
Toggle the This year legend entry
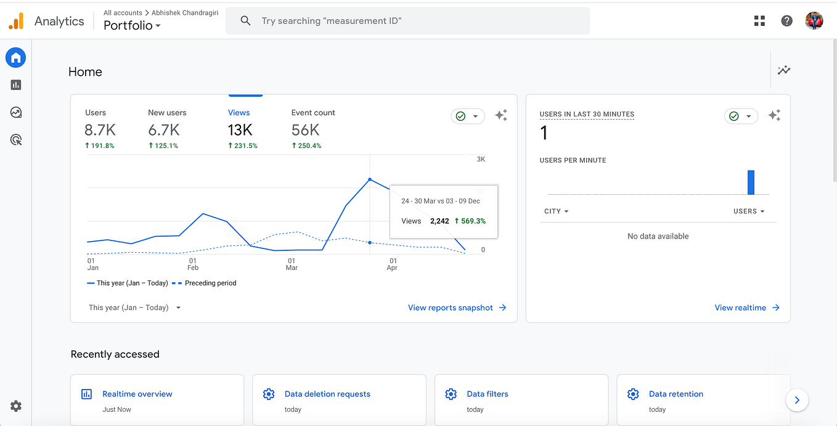click(126, 282)
